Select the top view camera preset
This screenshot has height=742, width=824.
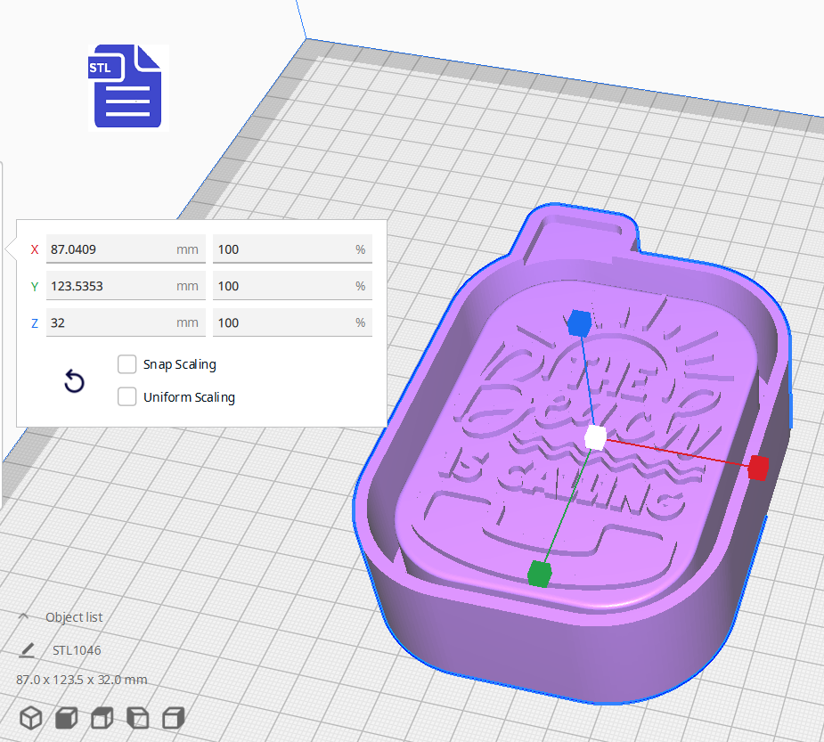(101, 717)
